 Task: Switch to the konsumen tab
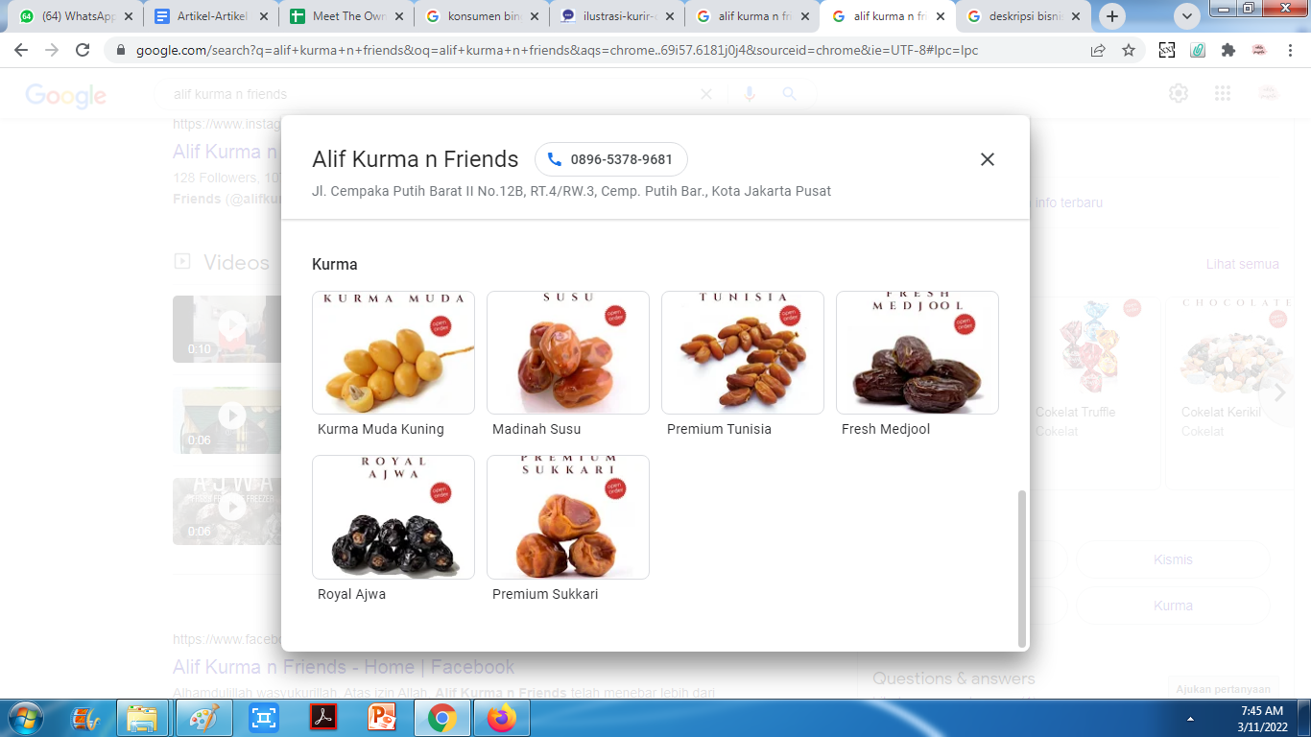point(484,16)
